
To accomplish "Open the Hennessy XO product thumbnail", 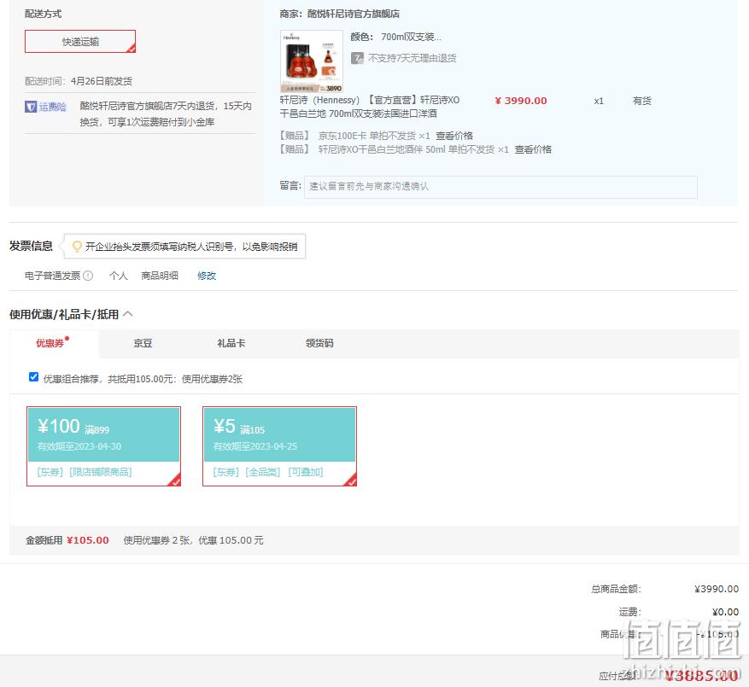I will pyautogui.click(x=312, y=61).
